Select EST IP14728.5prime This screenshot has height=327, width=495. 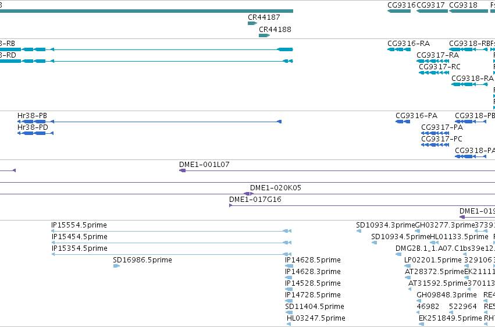(x=289, y=301)
